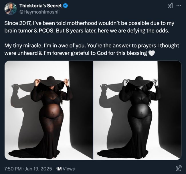Screen dimensions: 186x174
Task: Click the 7:50 PM timestamp
Action: click(x=13, y=169)
